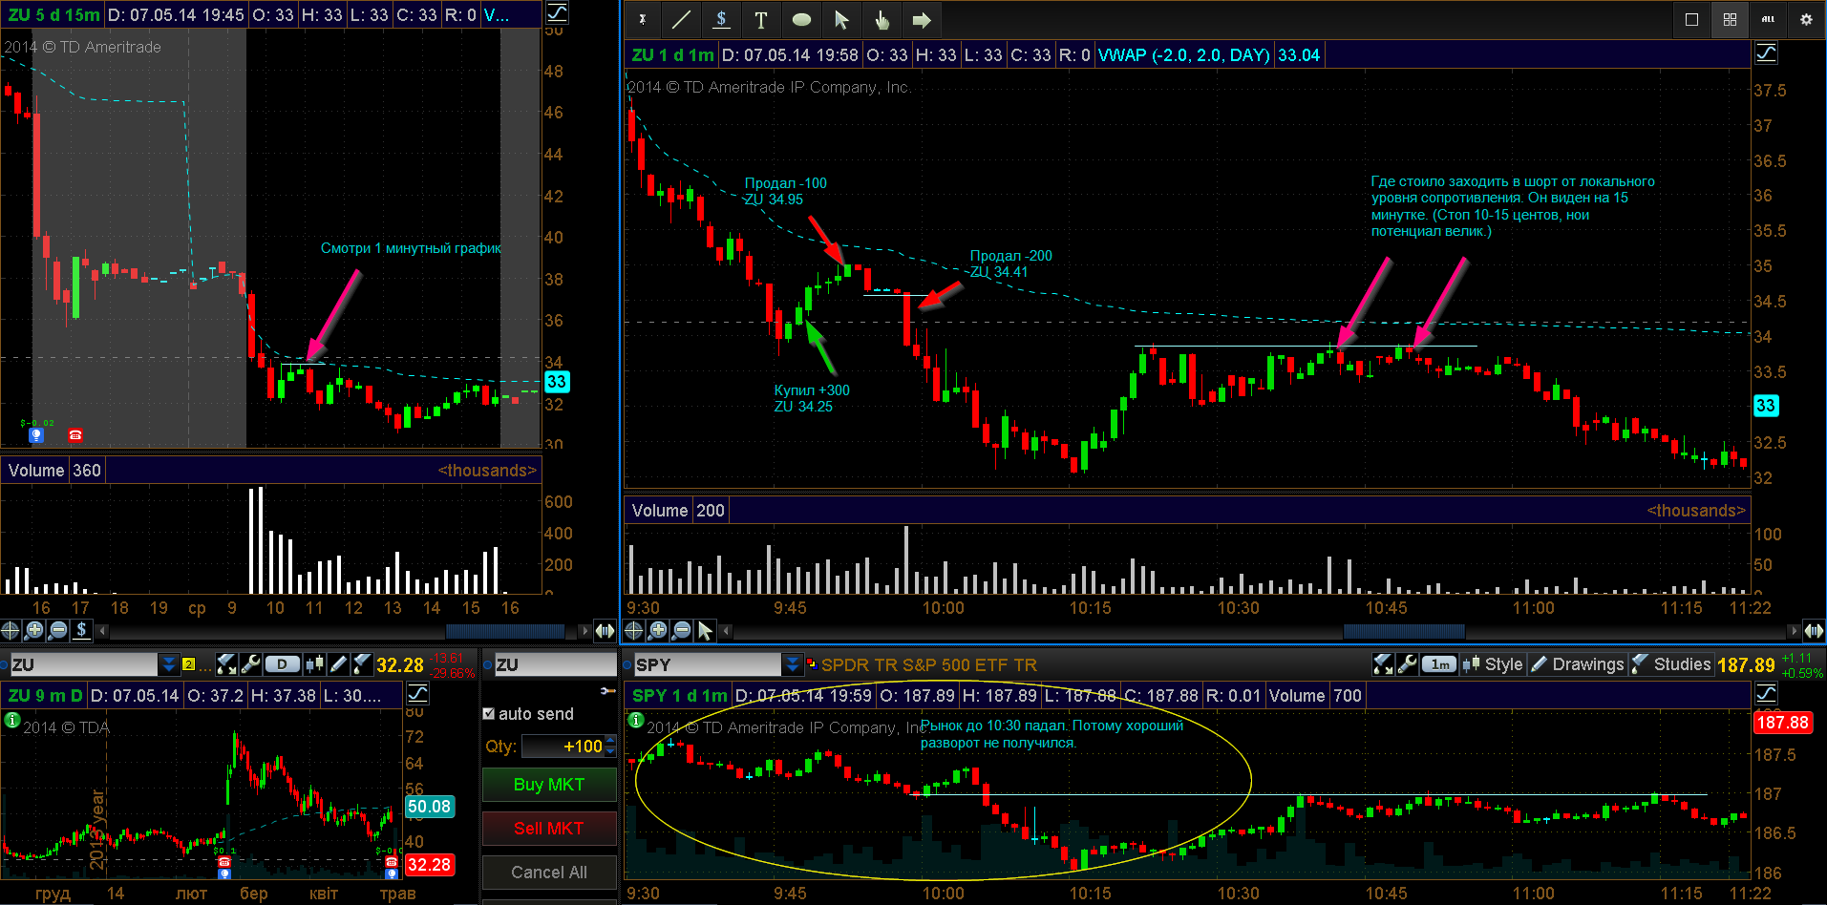Click Cancel All button

549,872
